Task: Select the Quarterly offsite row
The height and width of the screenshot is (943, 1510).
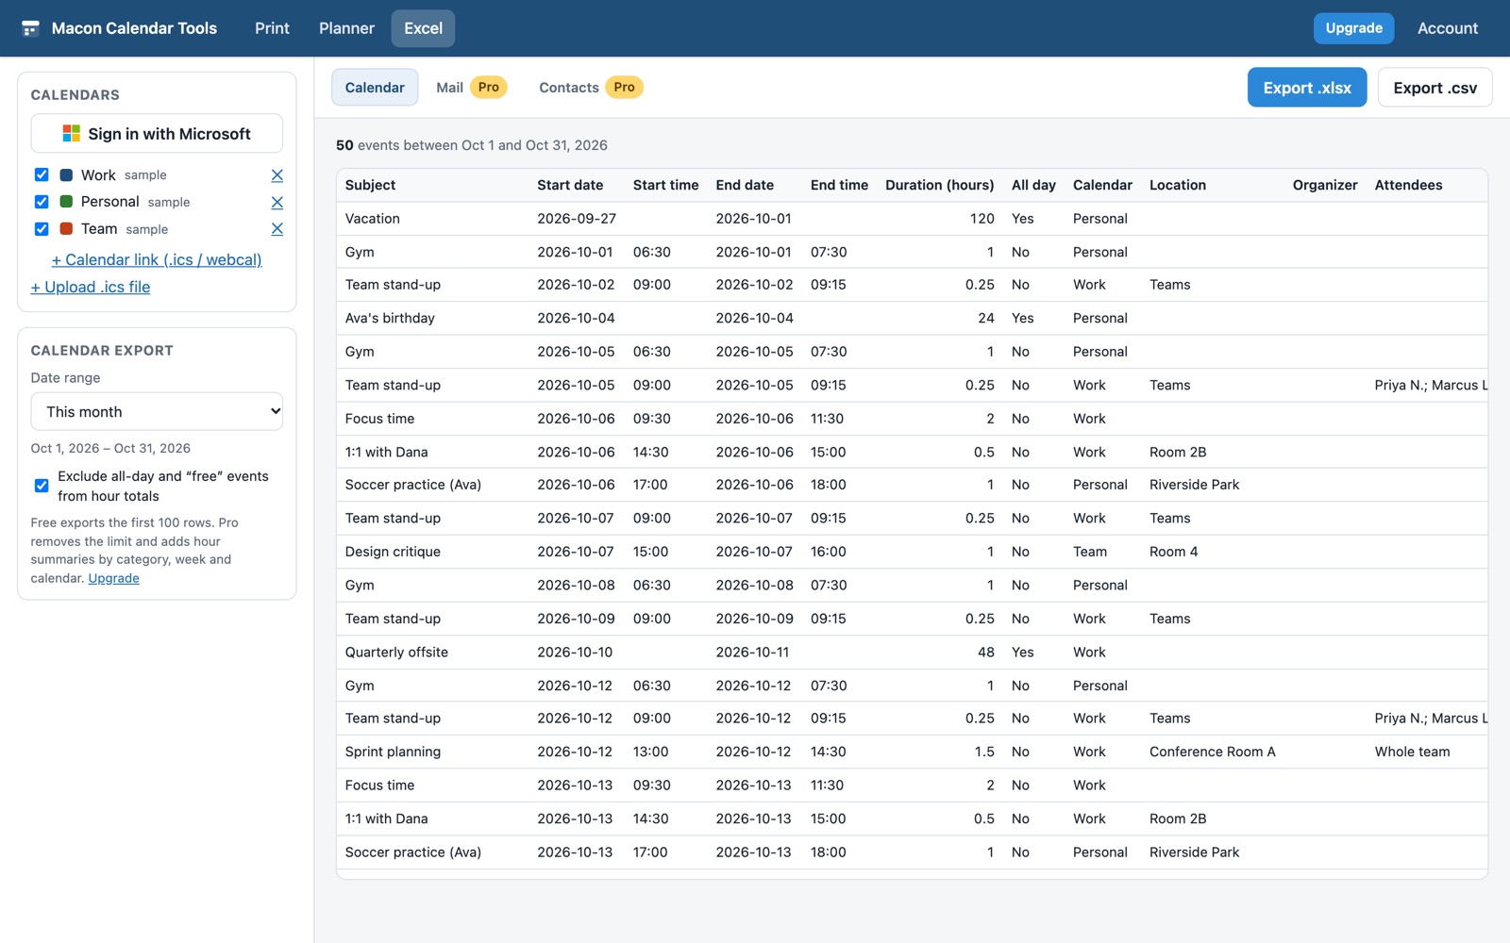Action: tap(912, 652)
